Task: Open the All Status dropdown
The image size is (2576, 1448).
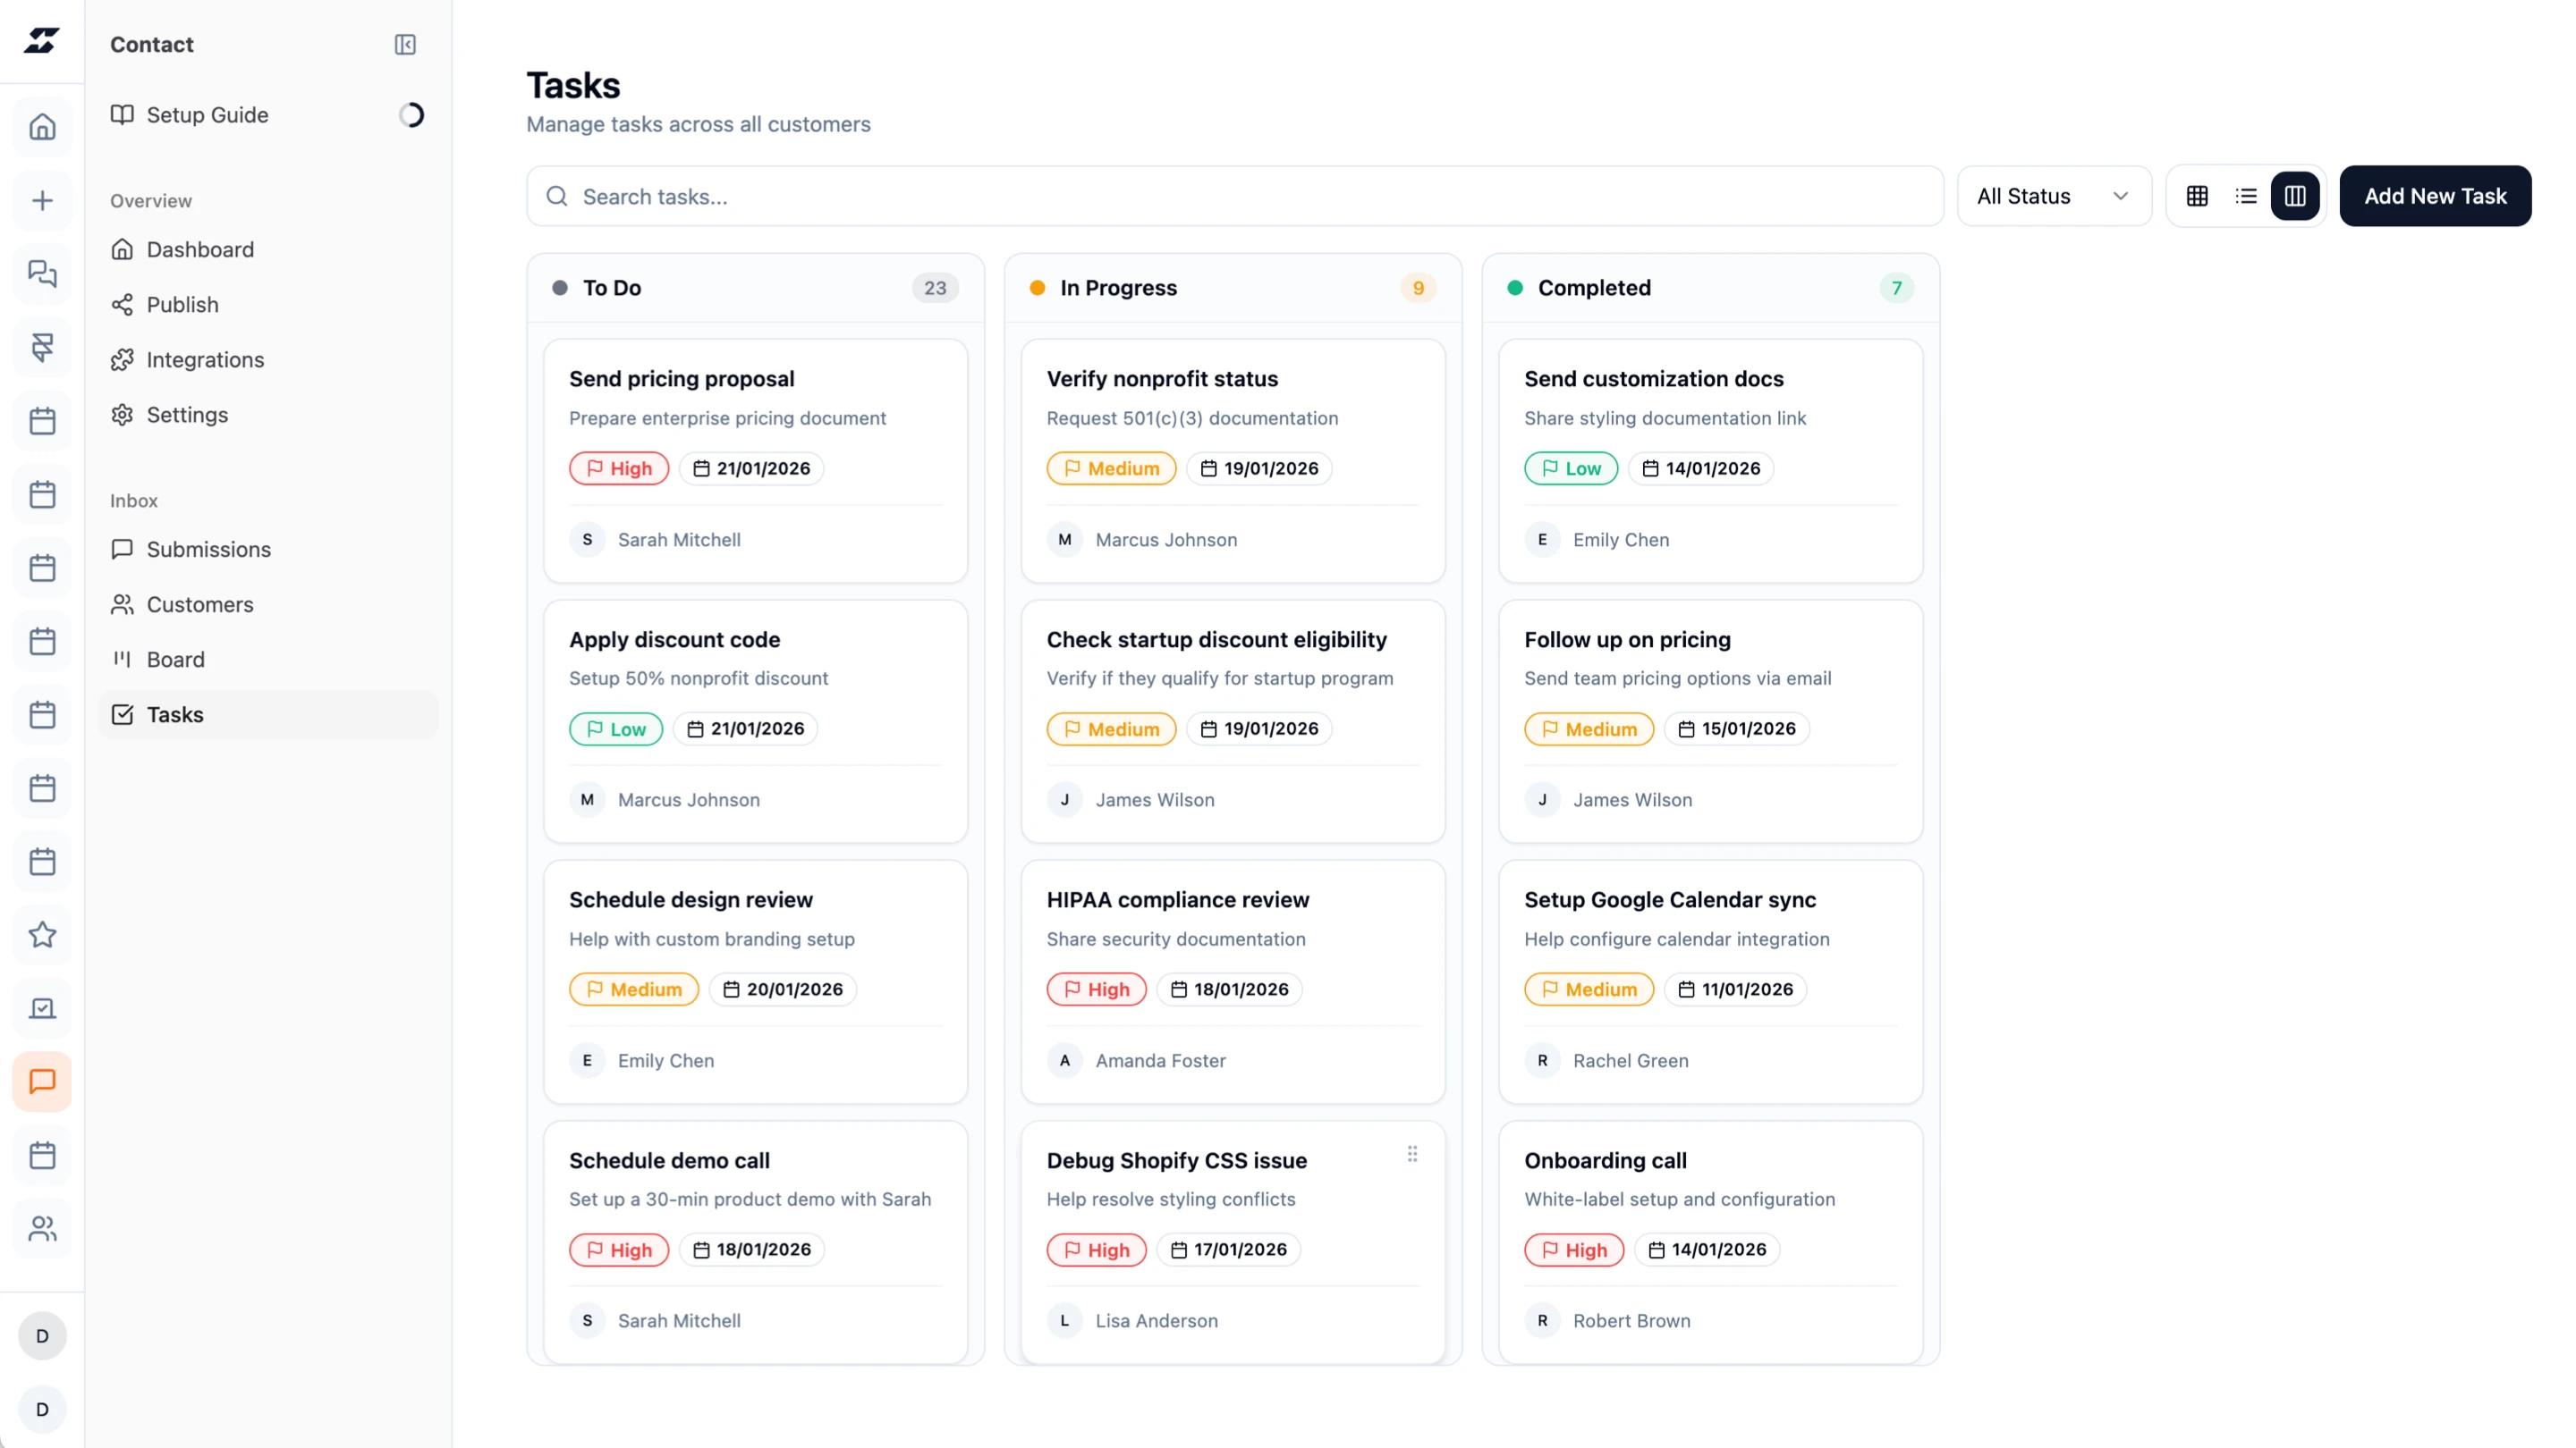Action: (x=2053, y=196)
